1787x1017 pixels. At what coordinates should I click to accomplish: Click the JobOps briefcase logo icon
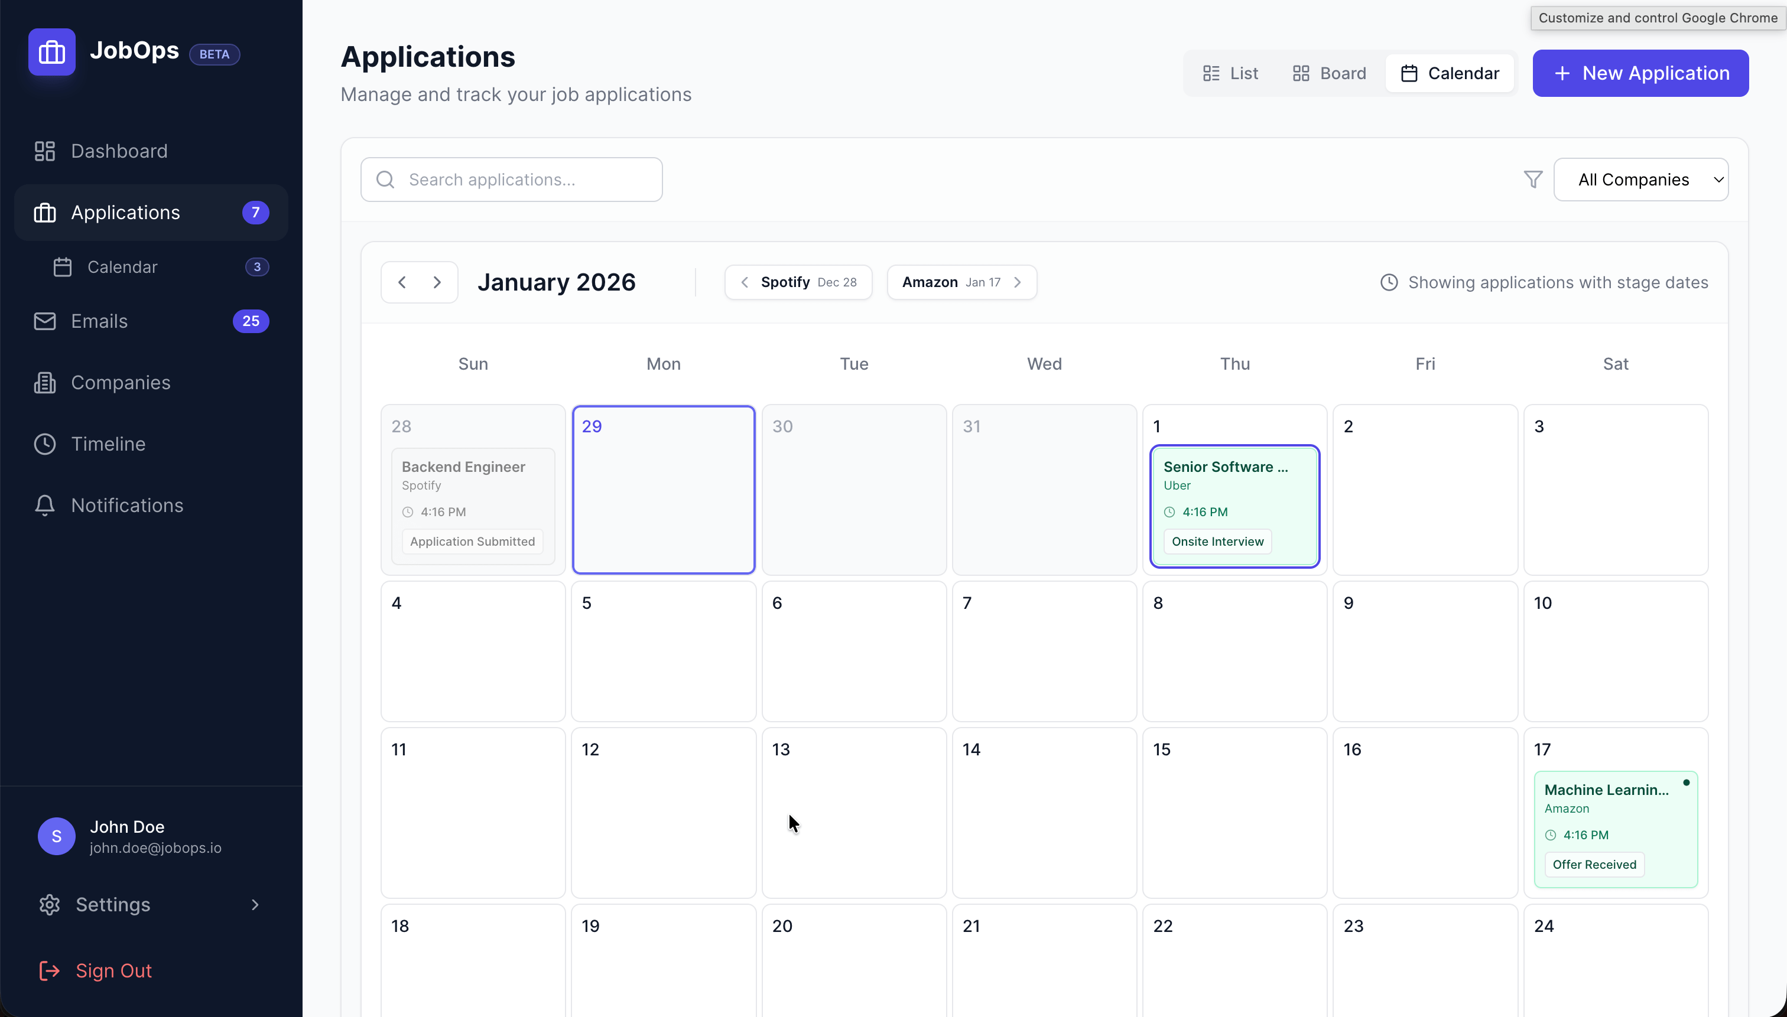(x=52, y=52)
